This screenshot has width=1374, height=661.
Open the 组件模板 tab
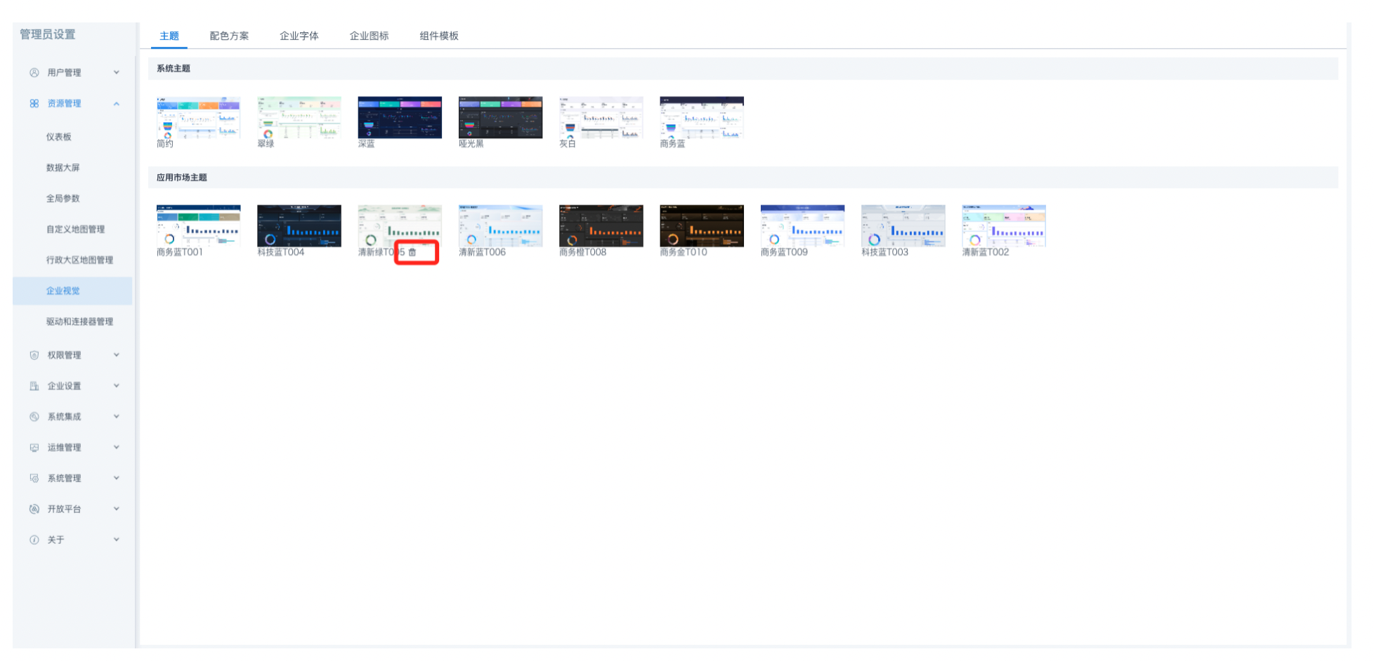click(439, 36)
